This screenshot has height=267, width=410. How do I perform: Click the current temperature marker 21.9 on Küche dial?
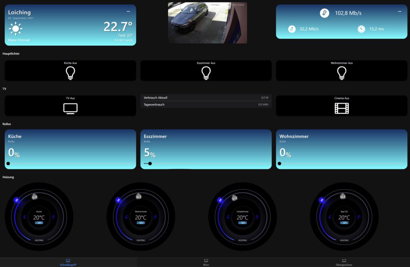point(34,197)
